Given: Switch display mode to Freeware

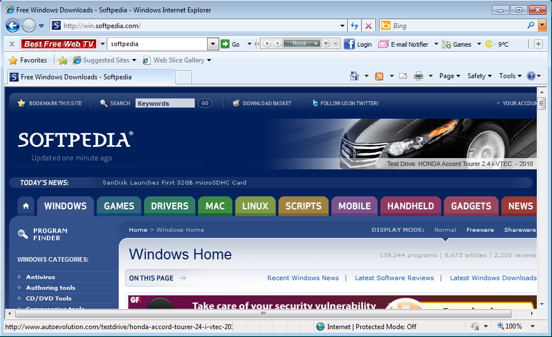Looking at the screenshot, I should pos(480,230).
